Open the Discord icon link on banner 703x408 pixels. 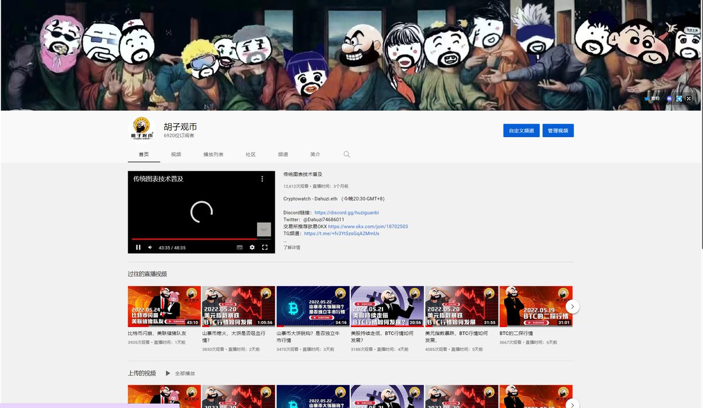pyautogui.click(x=670, y=98)
